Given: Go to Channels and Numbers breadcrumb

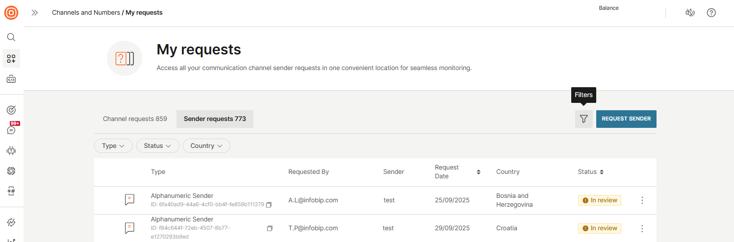Looking at the screenshot, I should point(86,13).
